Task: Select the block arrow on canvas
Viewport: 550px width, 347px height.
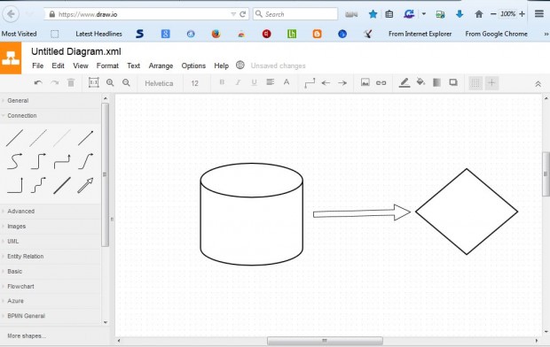Action: coord(362,212)
